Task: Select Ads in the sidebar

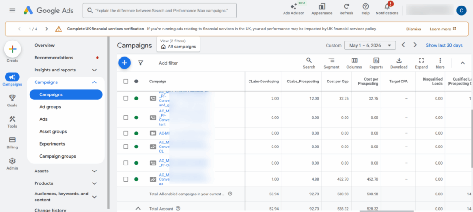Action: (43, 119)
